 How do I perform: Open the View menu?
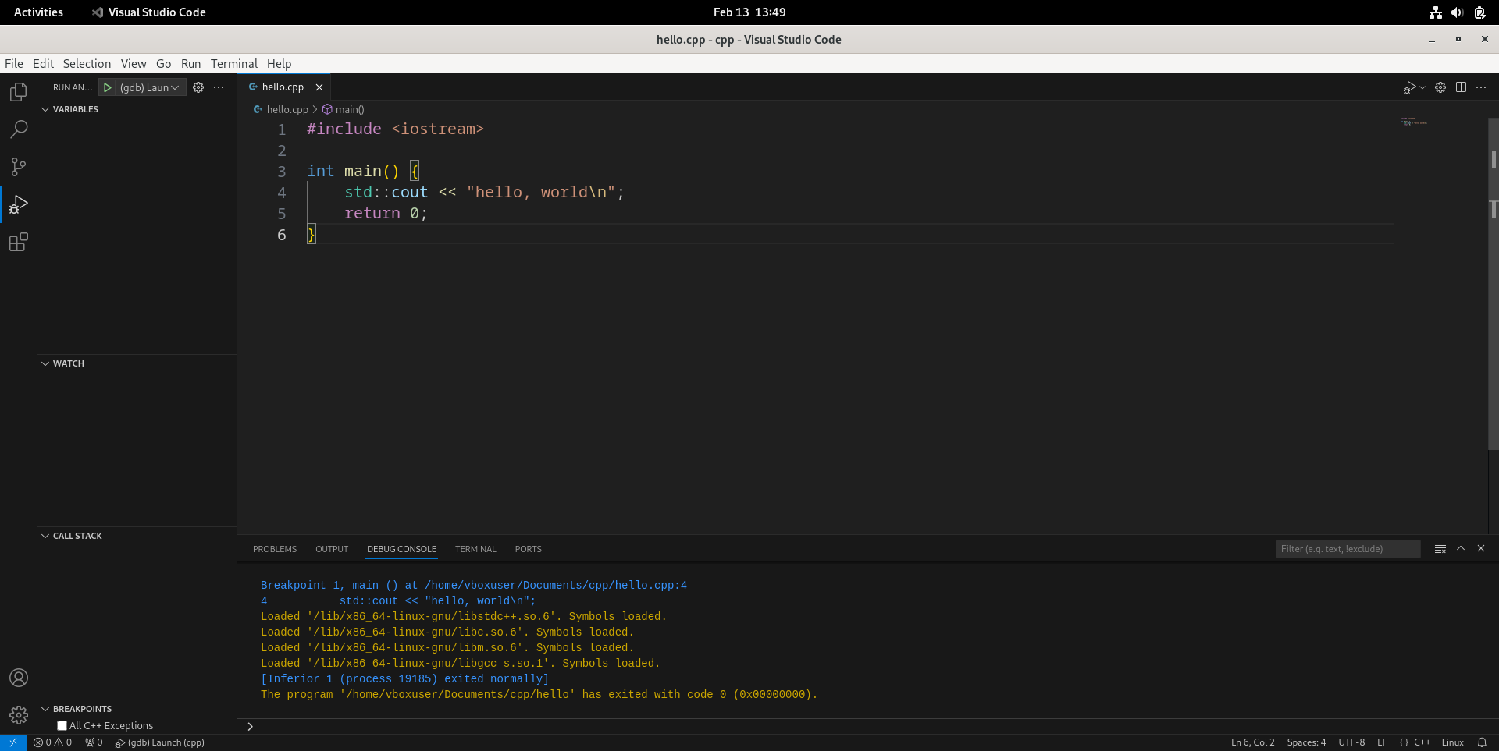[134, 64]
